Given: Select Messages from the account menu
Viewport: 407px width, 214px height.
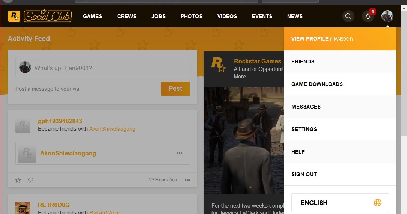Looking at the screenshot, I should click(x=340, y=107).
